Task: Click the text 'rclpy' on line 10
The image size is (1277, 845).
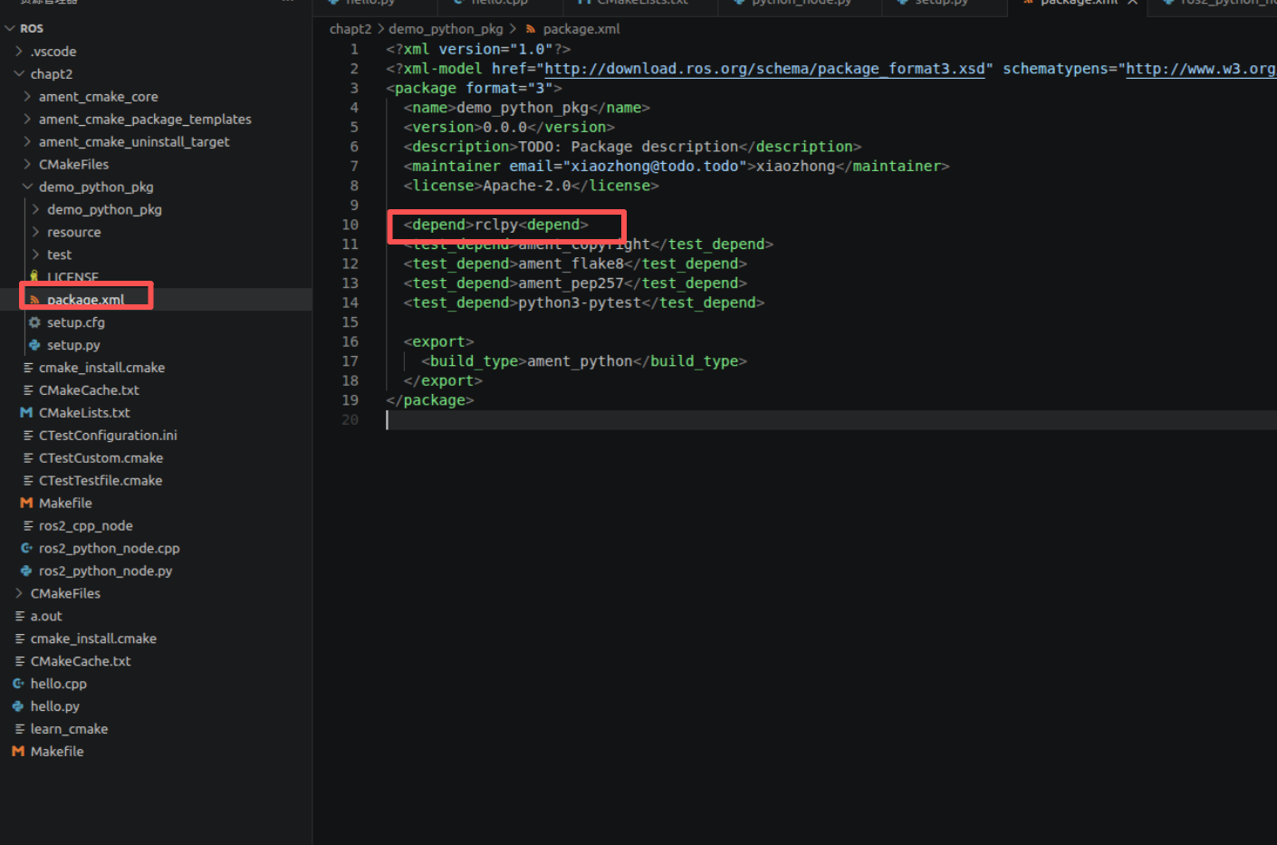Action: point(496,225)
